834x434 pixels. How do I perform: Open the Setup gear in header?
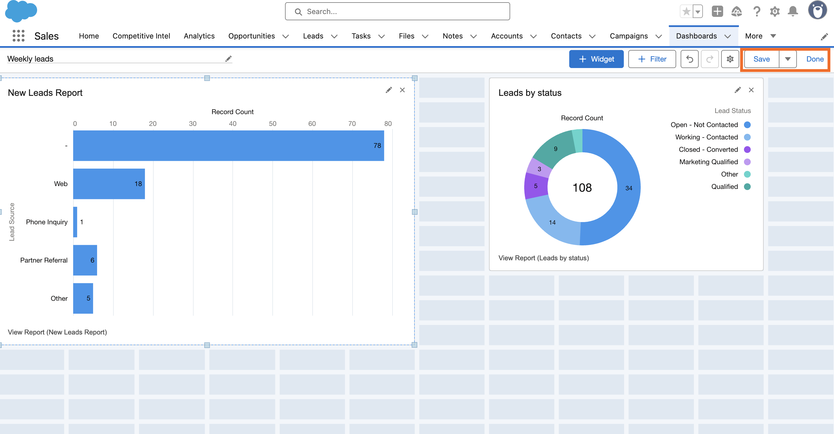tap(774, 12)
